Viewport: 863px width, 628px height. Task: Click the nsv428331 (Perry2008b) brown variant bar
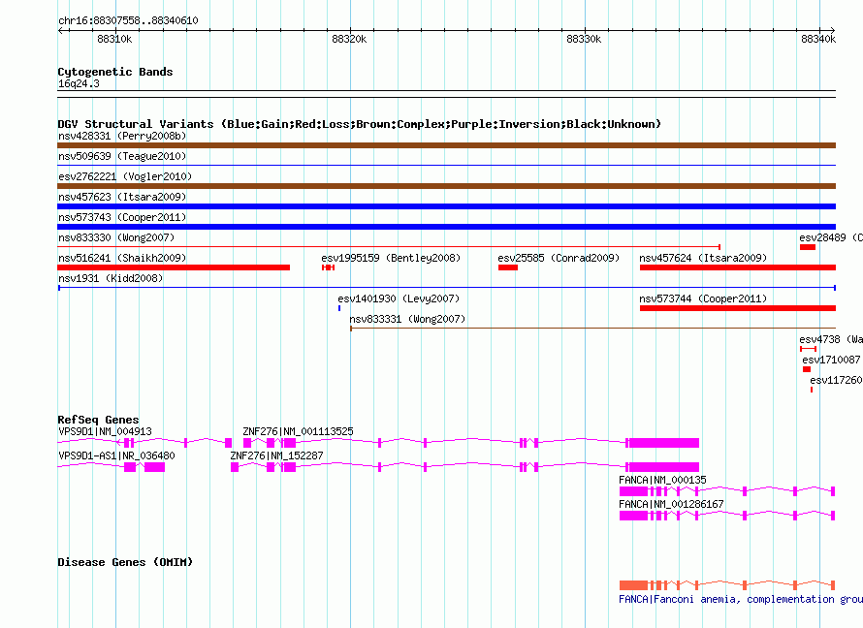446,145
